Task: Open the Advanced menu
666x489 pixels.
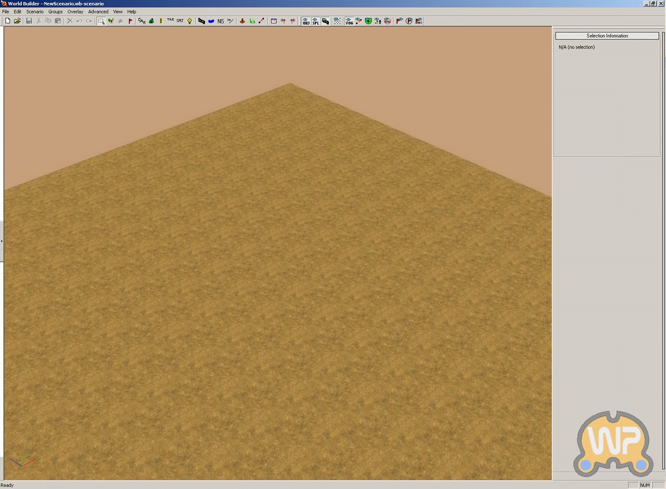Action: (98, 11)
